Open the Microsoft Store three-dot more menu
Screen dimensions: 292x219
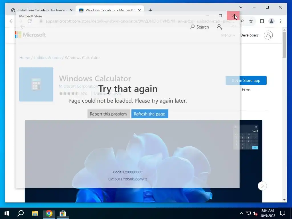point(233,26)
